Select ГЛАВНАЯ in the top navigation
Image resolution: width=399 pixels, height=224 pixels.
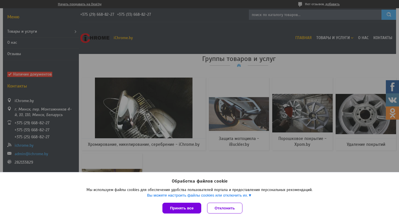303,38
